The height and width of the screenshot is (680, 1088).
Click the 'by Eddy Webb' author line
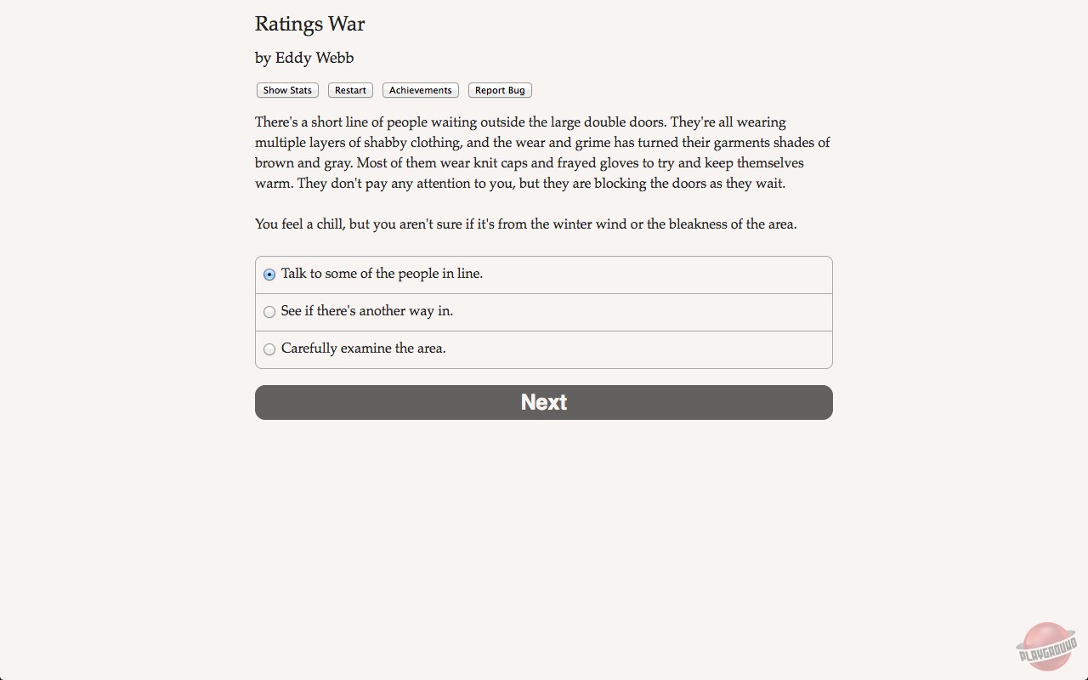coord(304,58)
